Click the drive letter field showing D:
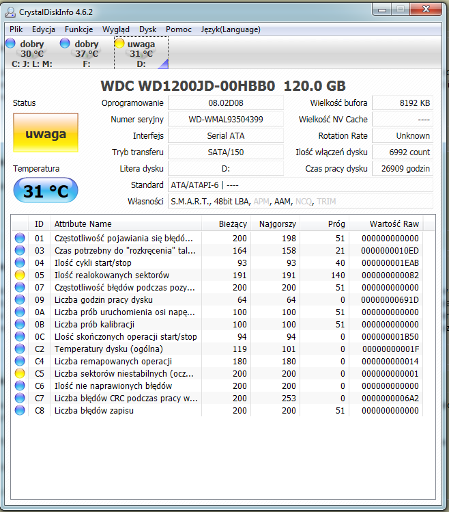The image size is (449, 512). 226,169
